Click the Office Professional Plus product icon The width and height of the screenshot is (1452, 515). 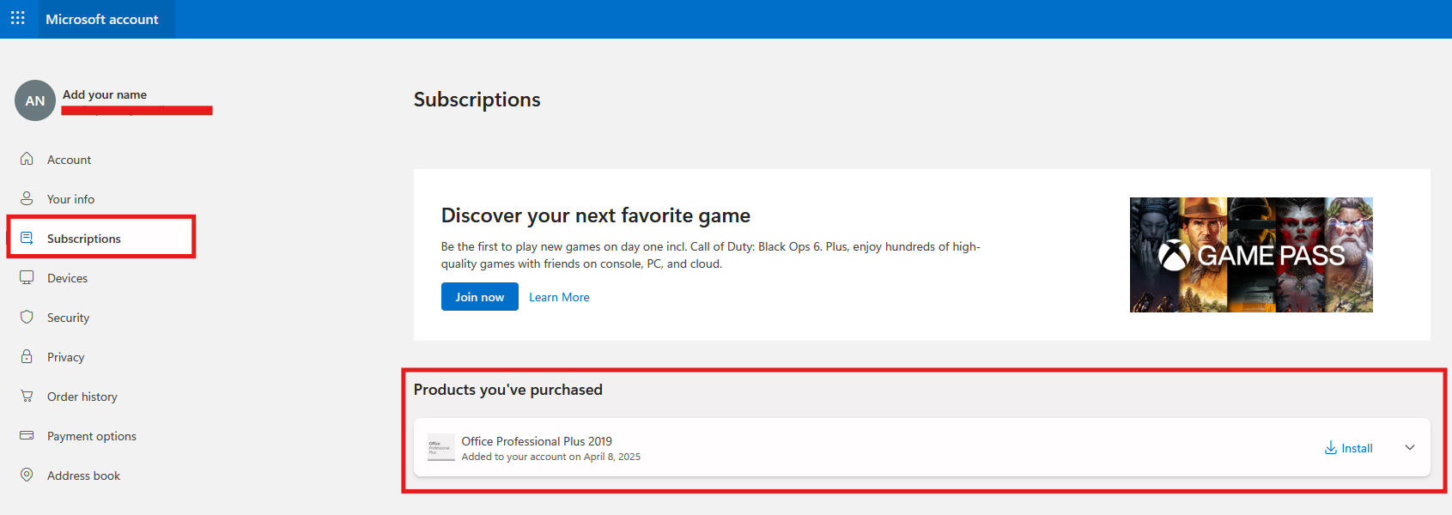(x=441, y=447)
